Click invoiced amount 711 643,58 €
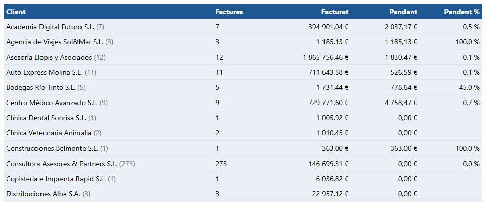 pyautogui.click(x=329, y=72)
